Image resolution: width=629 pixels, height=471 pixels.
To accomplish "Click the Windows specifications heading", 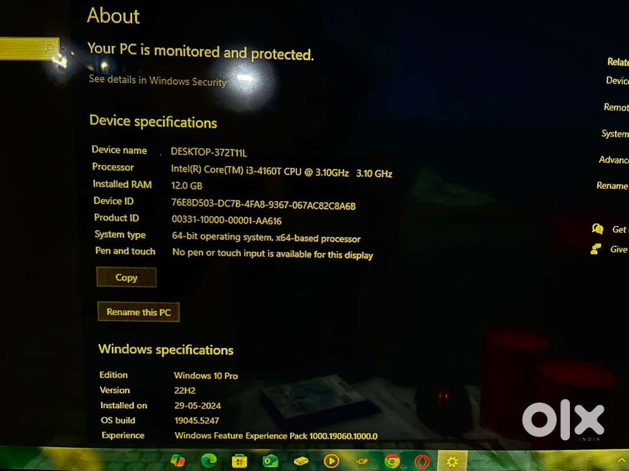I will pyautogui.click(x=165, y=349).
